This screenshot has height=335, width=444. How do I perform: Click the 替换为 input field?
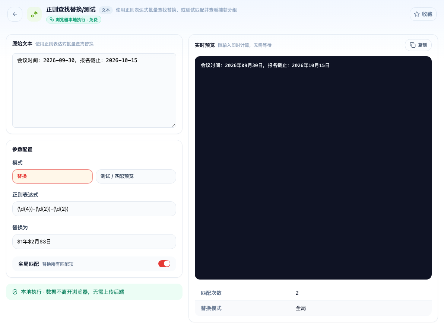94,242
